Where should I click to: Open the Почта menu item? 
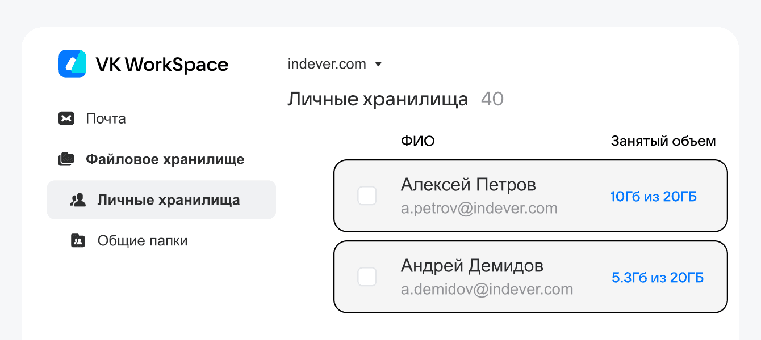(106, 118)
